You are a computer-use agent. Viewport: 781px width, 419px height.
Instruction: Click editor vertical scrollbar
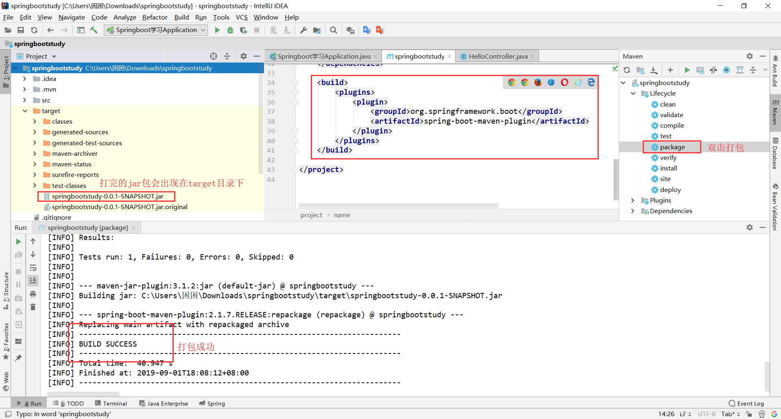tap(616, 179)
